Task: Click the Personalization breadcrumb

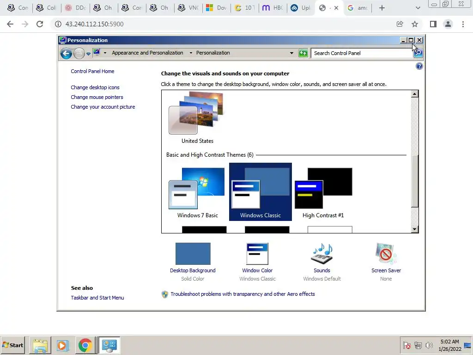Action: (x=213, y=53)
